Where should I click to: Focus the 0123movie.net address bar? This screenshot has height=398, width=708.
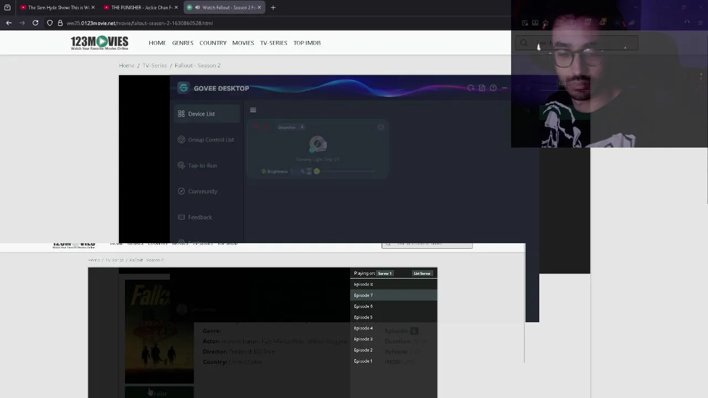139,23
